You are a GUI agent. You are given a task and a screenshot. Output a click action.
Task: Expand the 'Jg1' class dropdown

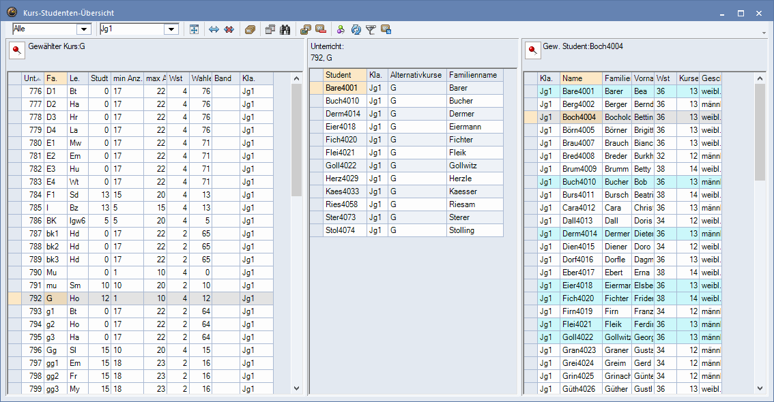tap(171, 29)
